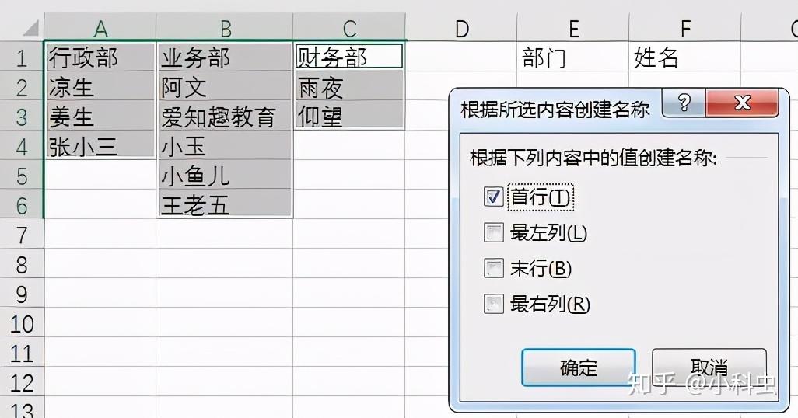Click cell containing 小玉
The width and height of the screenshot is (798, 418).
(225, 145)
